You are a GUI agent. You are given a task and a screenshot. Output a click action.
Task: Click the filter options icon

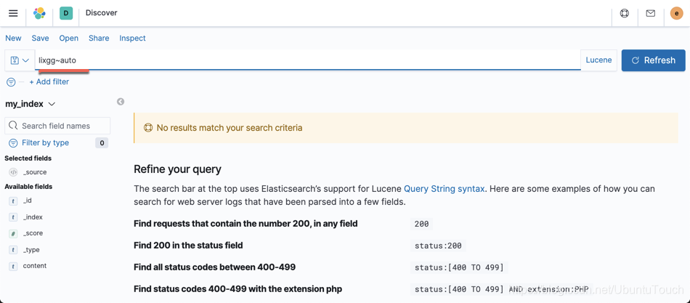pos(11,82)
